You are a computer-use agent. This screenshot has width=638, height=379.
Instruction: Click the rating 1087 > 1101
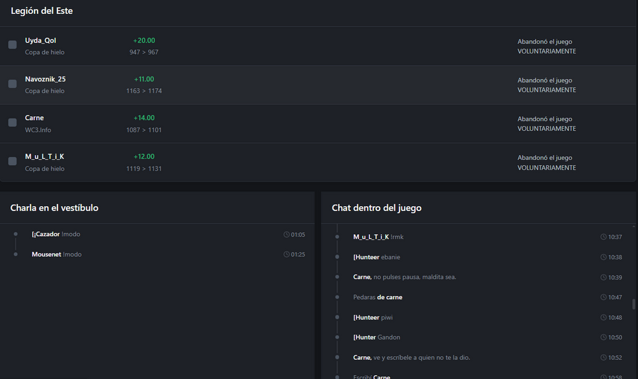144,130
